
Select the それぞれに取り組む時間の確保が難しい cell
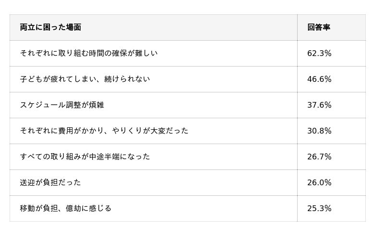coord(89,53)
